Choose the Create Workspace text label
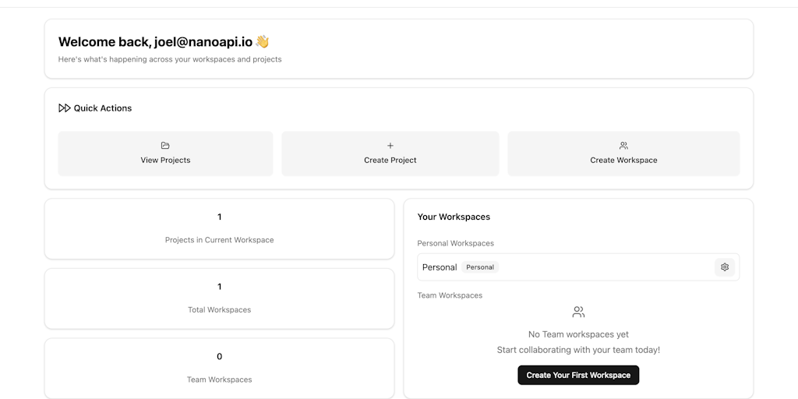Image resolution: width=798 pixels, height=399 pixels. pos(623,161)
